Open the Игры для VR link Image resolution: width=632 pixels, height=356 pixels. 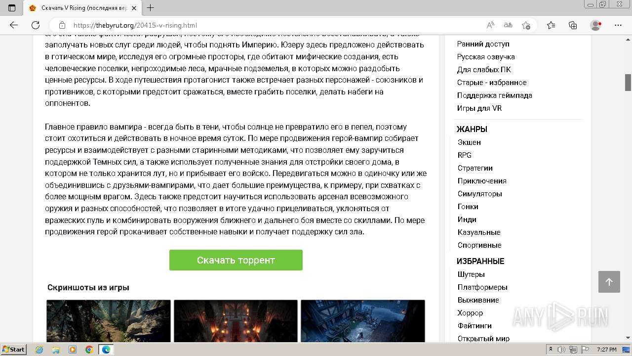(479, 108)
